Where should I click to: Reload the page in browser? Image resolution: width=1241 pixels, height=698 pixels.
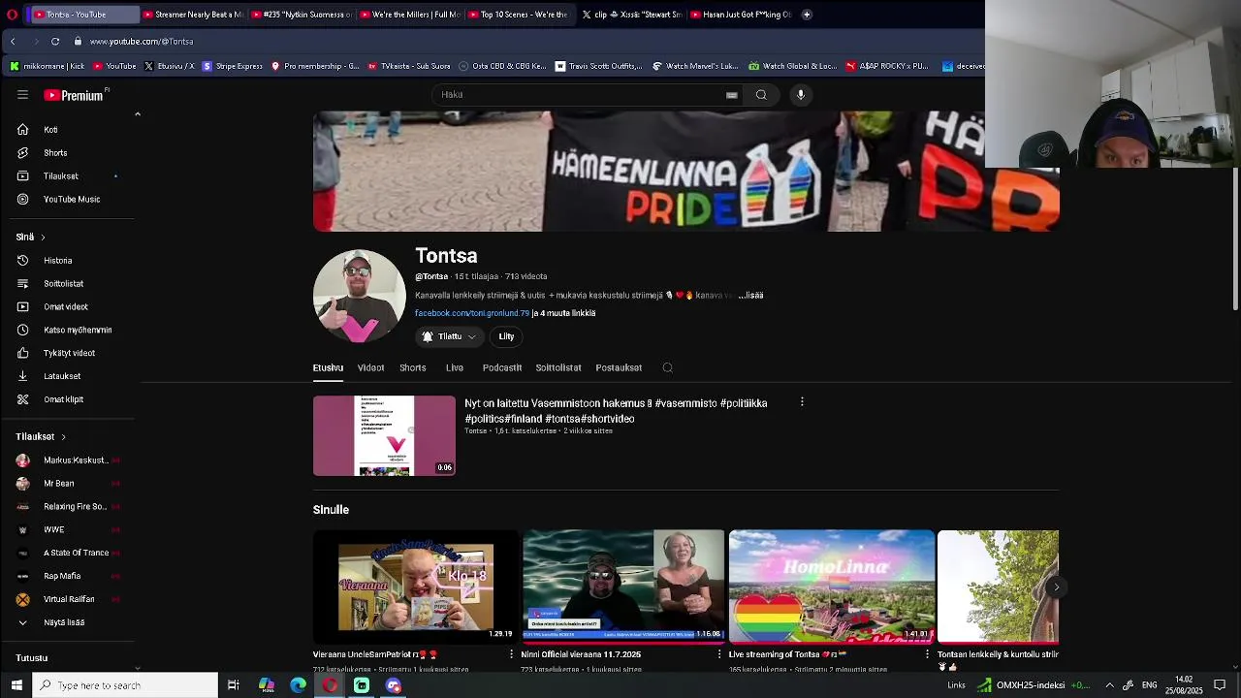(55, 42)
